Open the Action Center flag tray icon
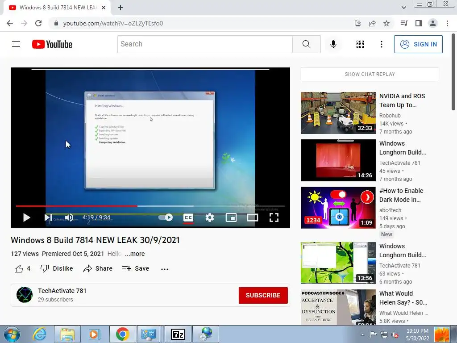Viewport: 457px width, 343px height. (x=373, y=335)
